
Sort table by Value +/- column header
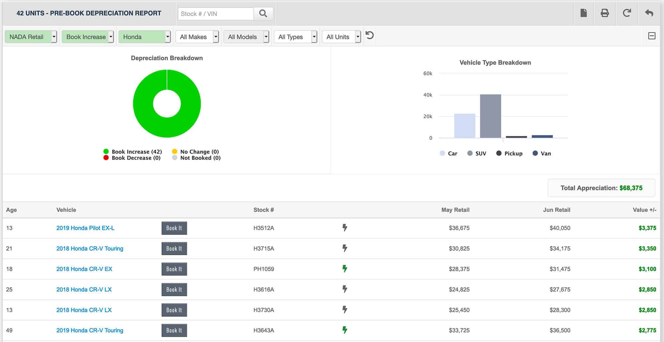pos(644,210)
